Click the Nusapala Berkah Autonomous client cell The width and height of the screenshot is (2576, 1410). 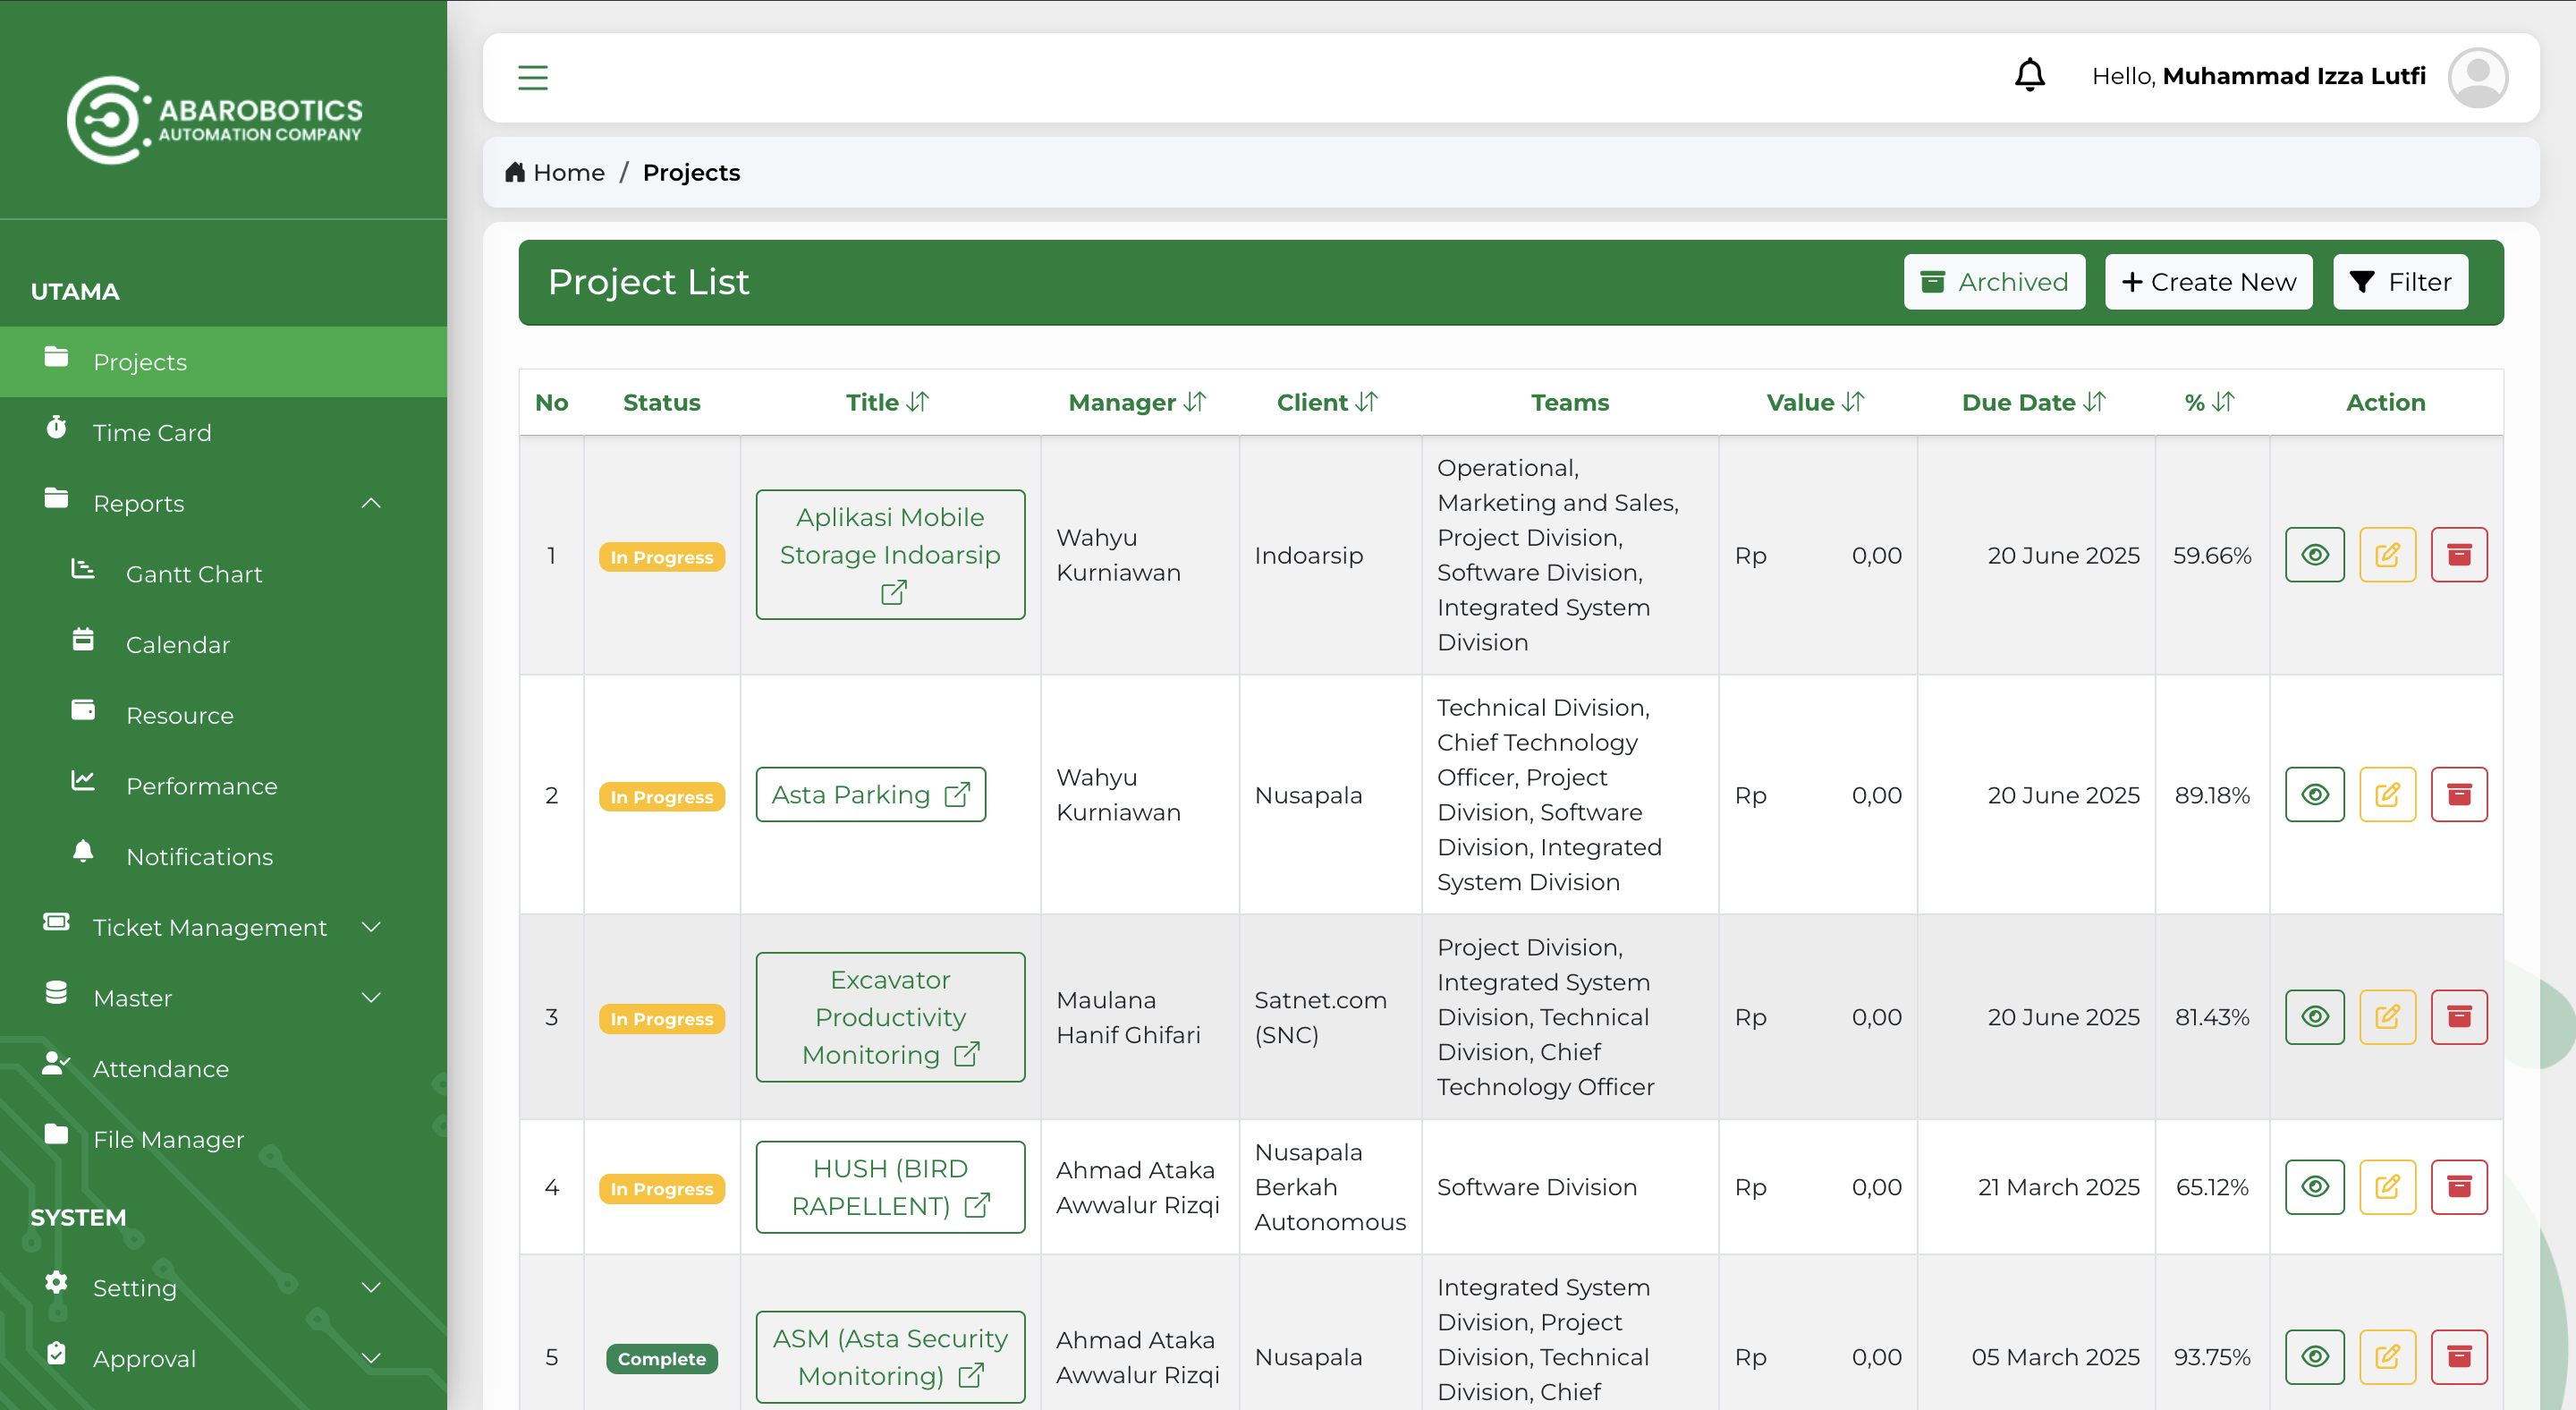point(1330,1187)
